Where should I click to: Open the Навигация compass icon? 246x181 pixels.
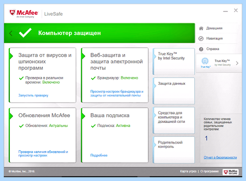tap(201, 38)
